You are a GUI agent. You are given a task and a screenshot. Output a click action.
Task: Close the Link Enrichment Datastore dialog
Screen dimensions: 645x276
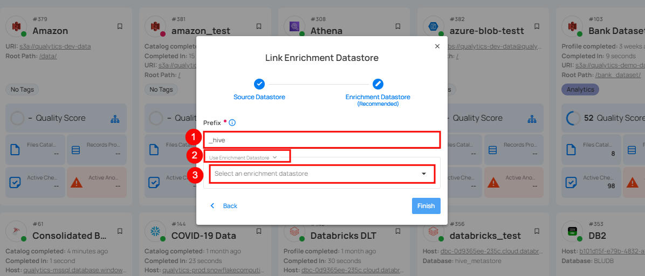(x=437, y=46)
